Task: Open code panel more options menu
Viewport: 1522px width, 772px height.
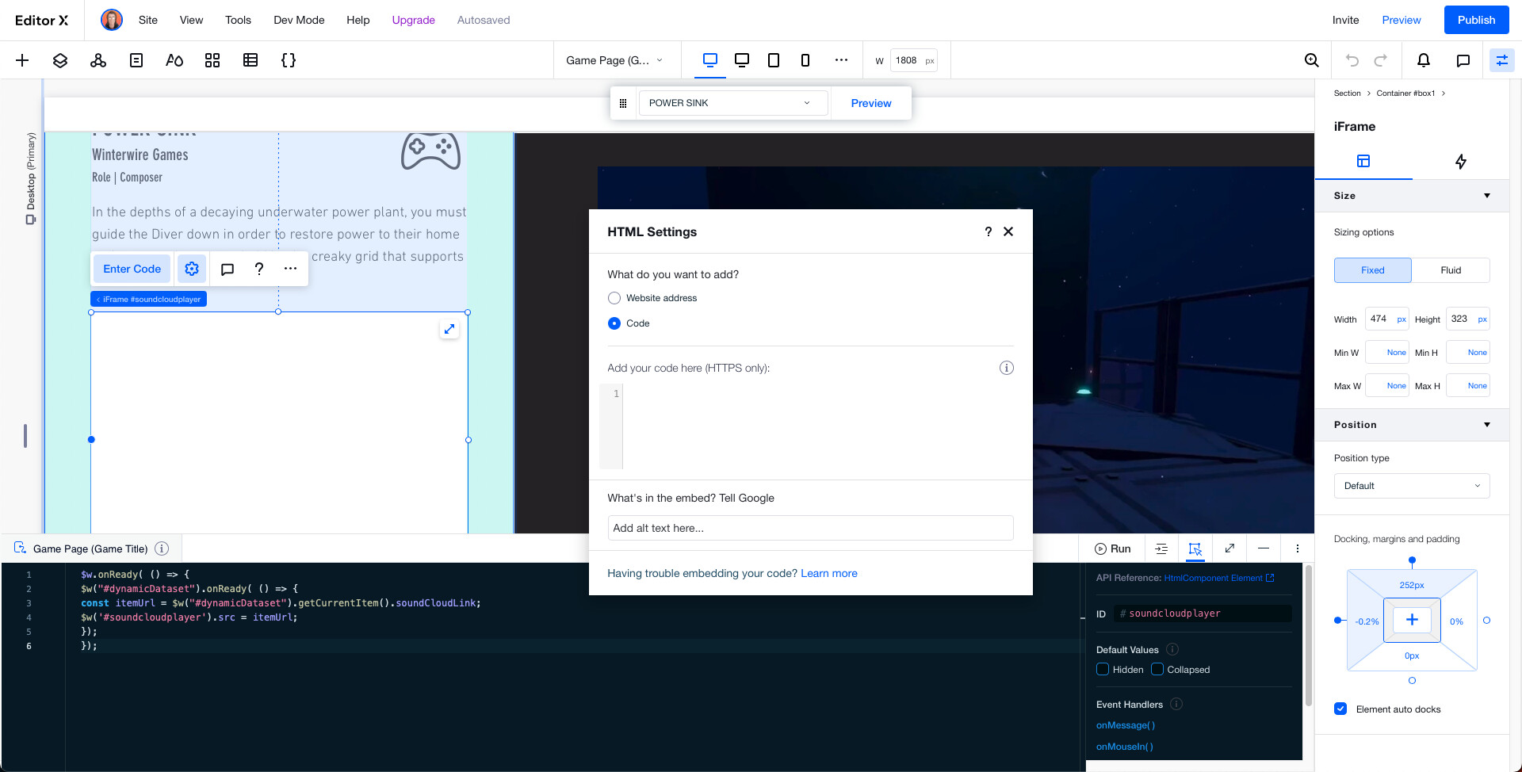Action: coord(1298,548)
